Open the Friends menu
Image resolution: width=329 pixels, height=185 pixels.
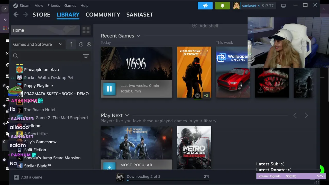coord(54,5)
